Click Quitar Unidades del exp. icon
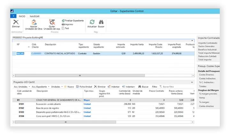The image size is (230, 134). tap(52, 22)
